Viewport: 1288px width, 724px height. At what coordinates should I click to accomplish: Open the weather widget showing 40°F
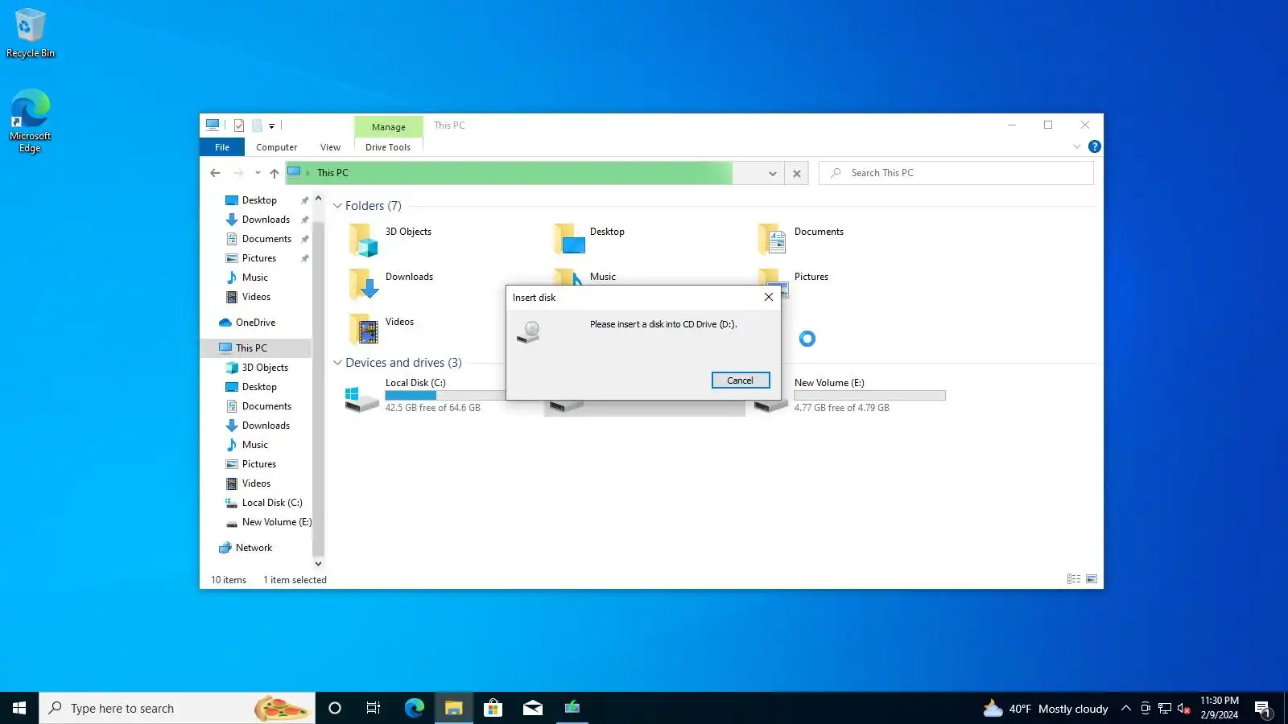tap(1045, 708)
